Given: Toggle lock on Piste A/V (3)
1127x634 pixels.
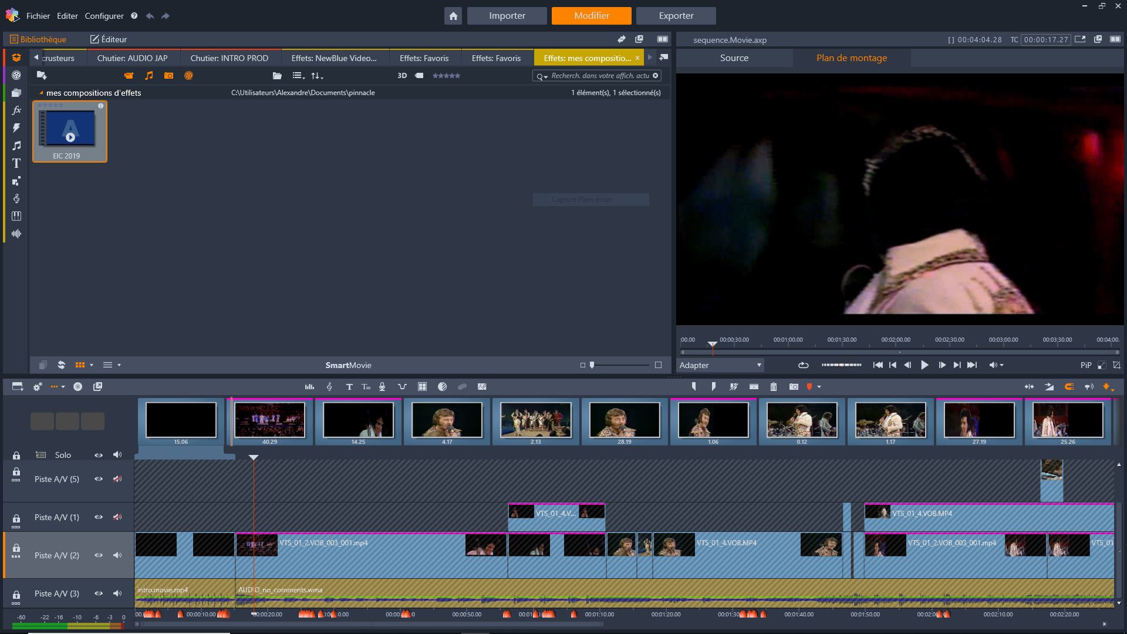Looking at the screenshot, I should [x=16, y=594].
